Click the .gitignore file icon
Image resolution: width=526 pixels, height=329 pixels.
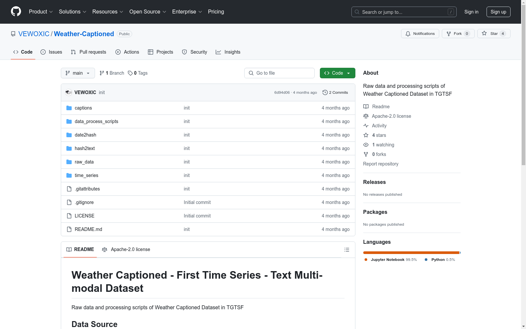(x=69, y=202)
